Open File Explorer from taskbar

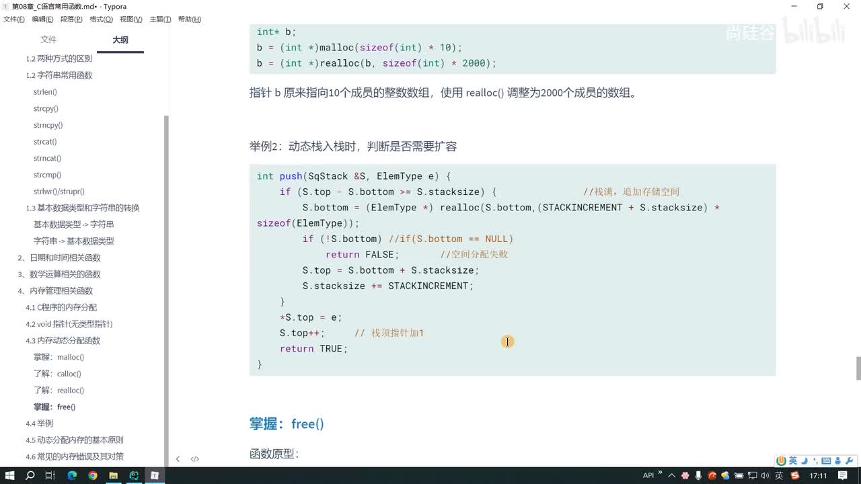pyautogui.click(x=114, y=475)
